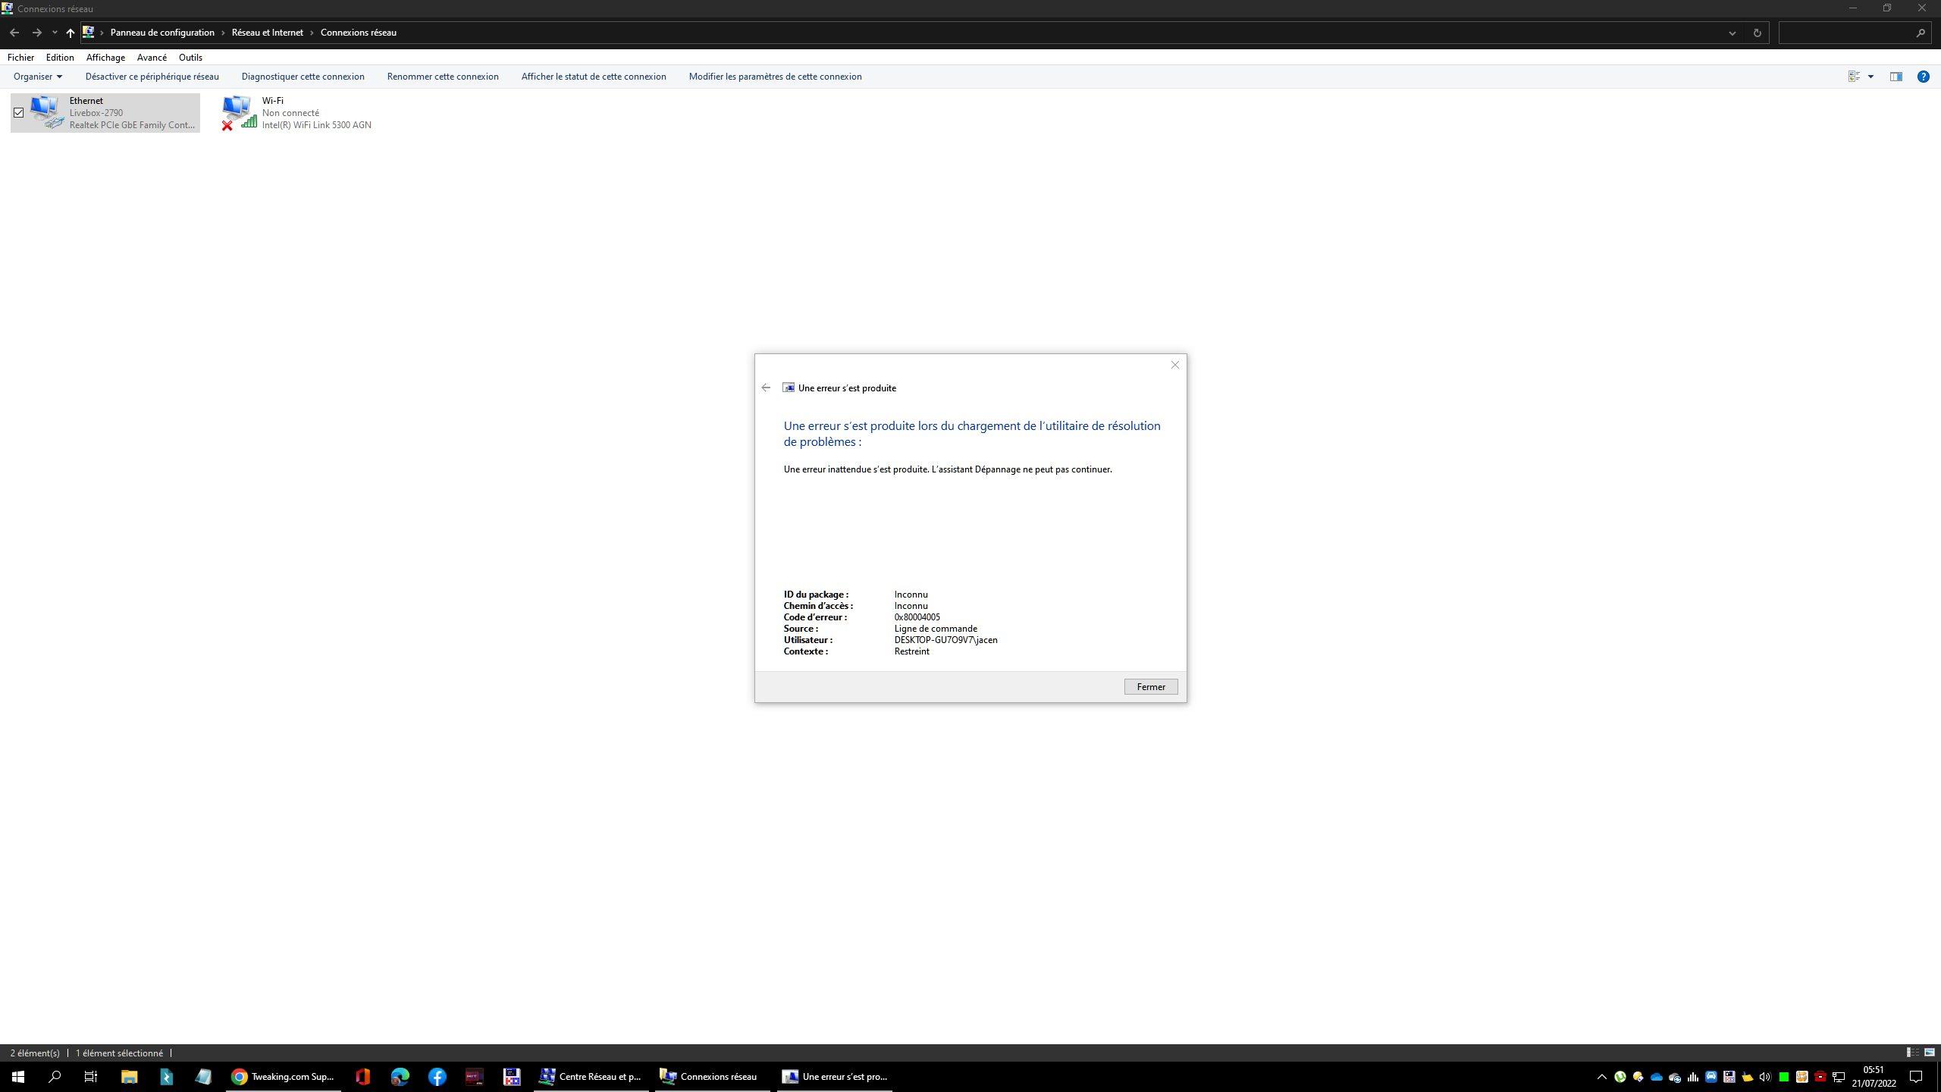
Task: Open the Fichier menu
Action: pyautogui.click(x=20, y=58)
